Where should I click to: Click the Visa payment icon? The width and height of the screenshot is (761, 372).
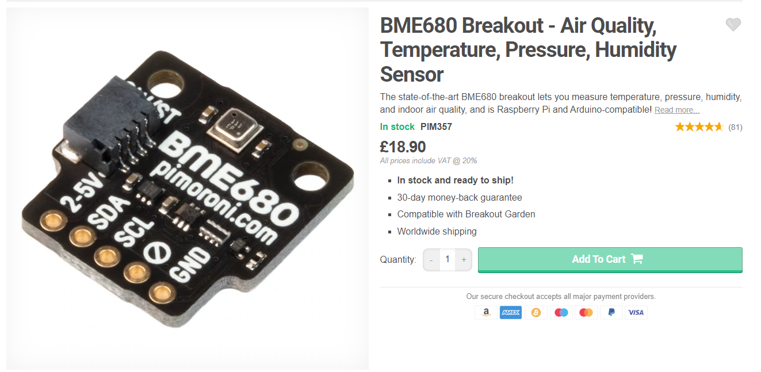636,312
